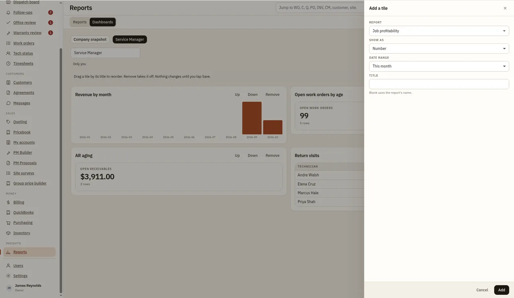The height and width of the screenshot is (298, 514).
Task: Remove the Revenue by month tile
Action: pyautogui.click(x=272, y=95)
